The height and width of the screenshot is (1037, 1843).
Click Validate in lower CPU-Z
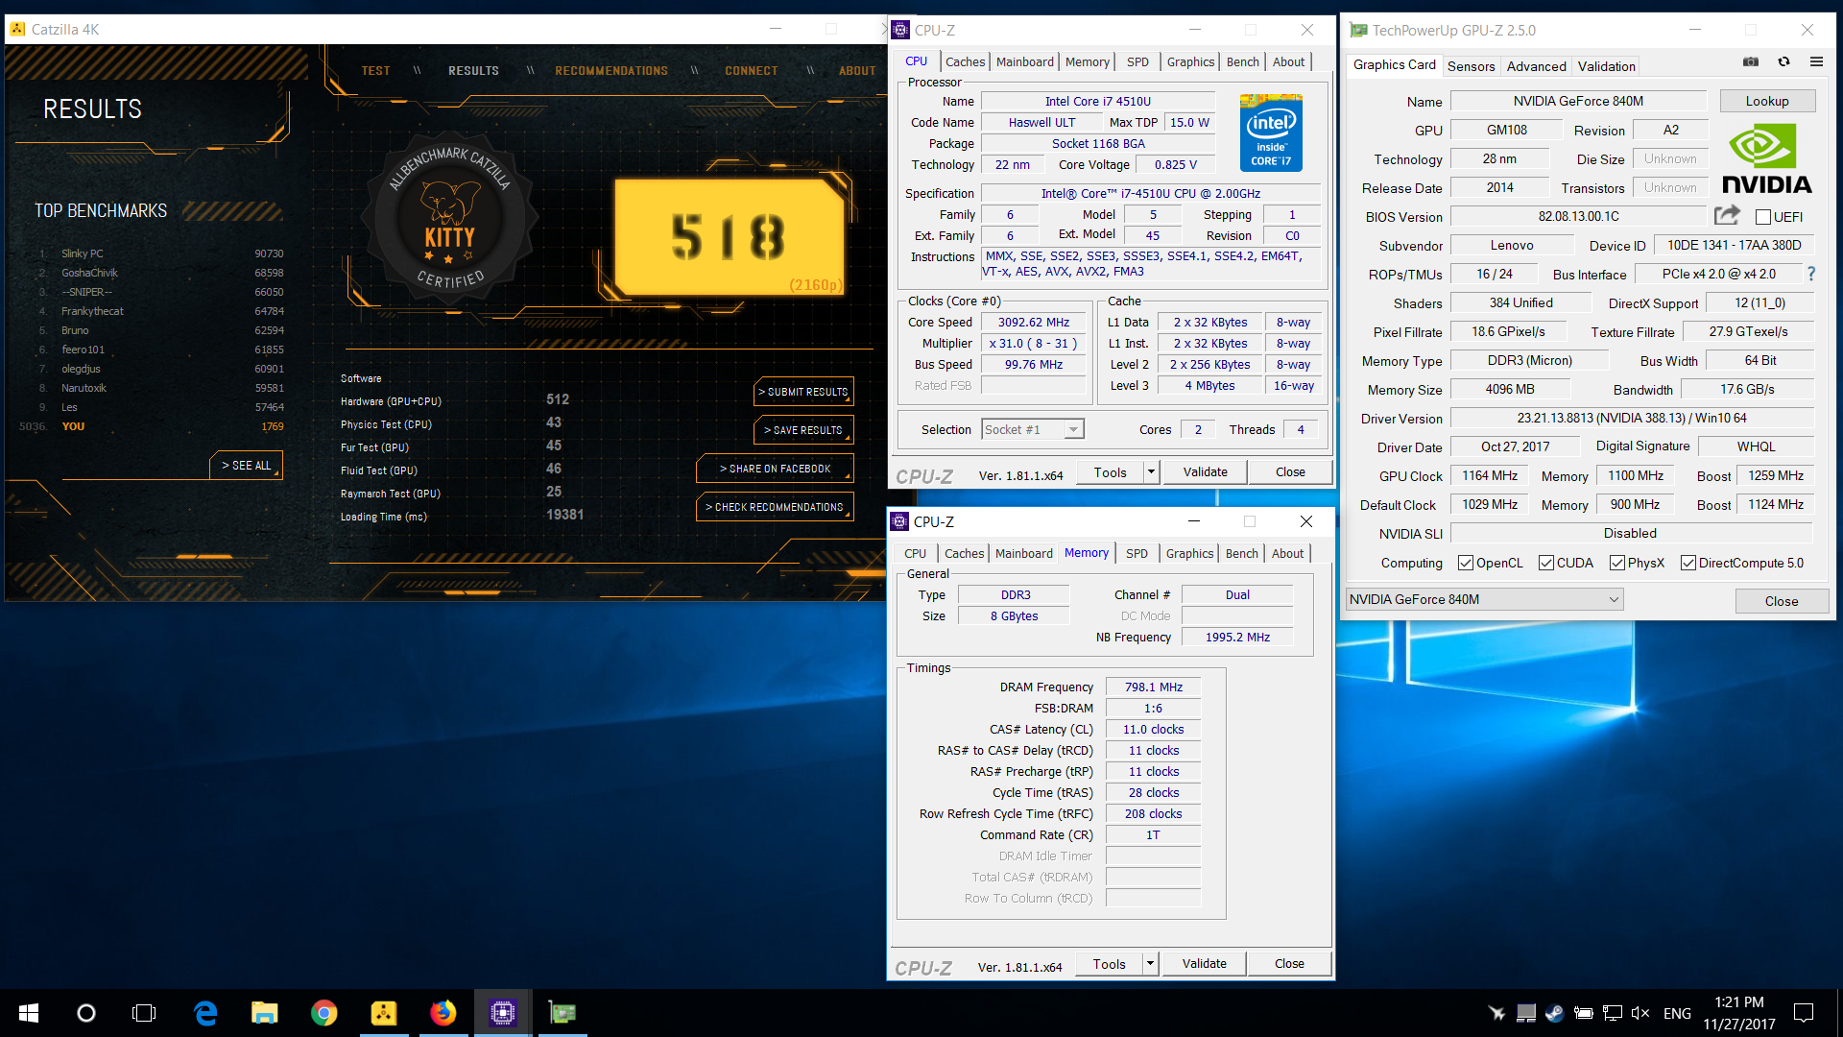(x=1204, y=963)
